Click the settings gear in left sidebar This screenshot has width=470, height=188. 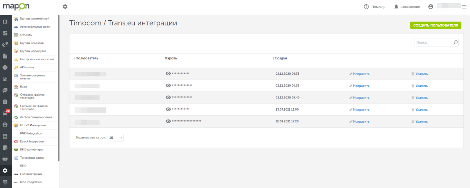(5, 170)
